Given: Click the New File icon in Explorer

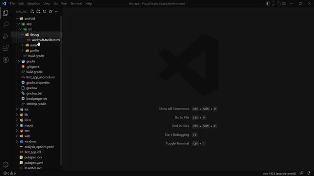Looking at the screenshot, I should tap(32, 12).
